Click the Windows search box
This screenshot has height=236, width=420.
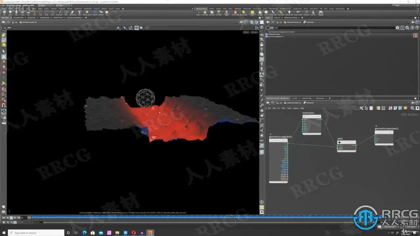(x=35, y=233)
